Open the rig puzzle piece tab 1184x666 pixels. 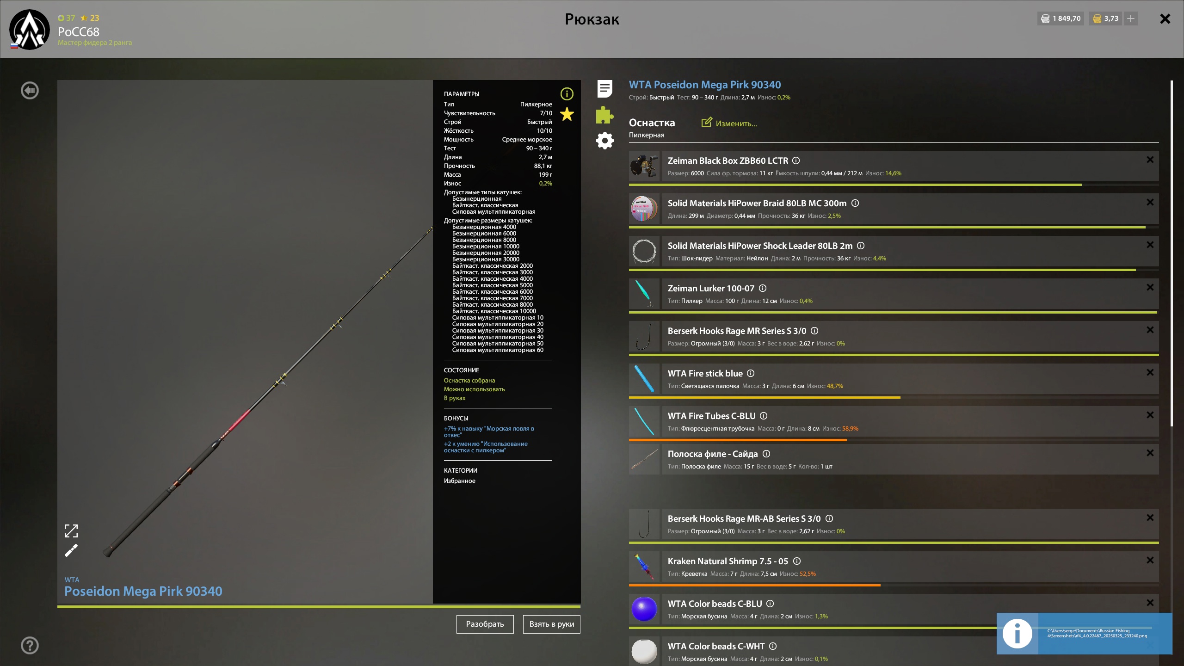coord(605,115)
